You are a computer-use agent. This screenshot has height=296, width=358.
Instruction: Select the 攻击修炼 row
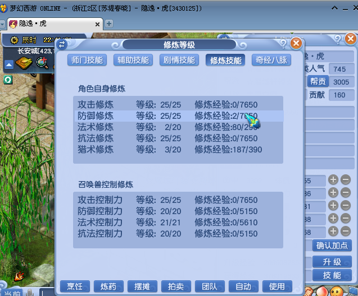click(178, 105)
